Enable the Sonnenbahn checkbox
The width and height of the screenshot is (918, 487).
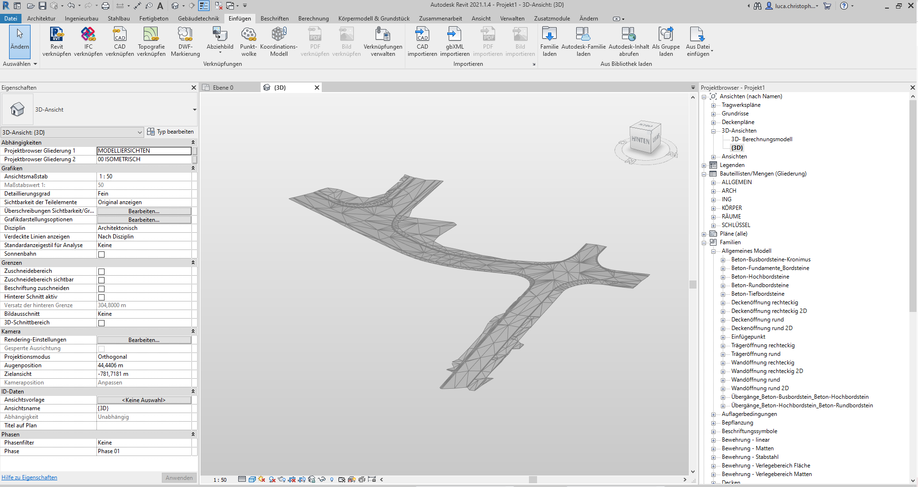tap(101, 254)
